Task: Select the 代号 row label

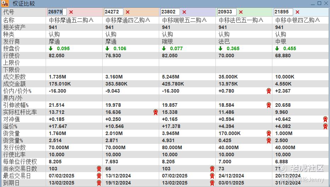Action: point(8,12)
